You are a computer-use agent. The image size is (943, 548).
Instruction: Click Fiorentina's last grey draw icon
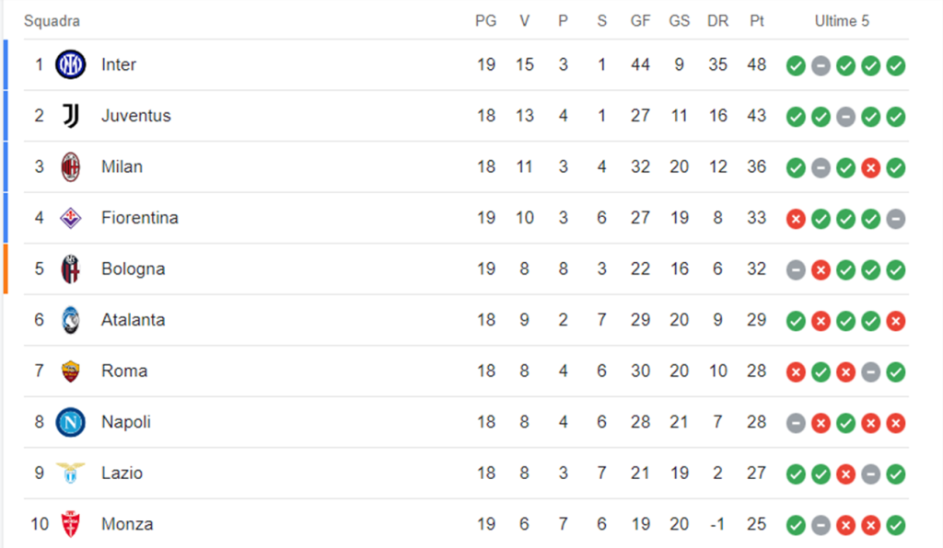click(x=895, y=219)
